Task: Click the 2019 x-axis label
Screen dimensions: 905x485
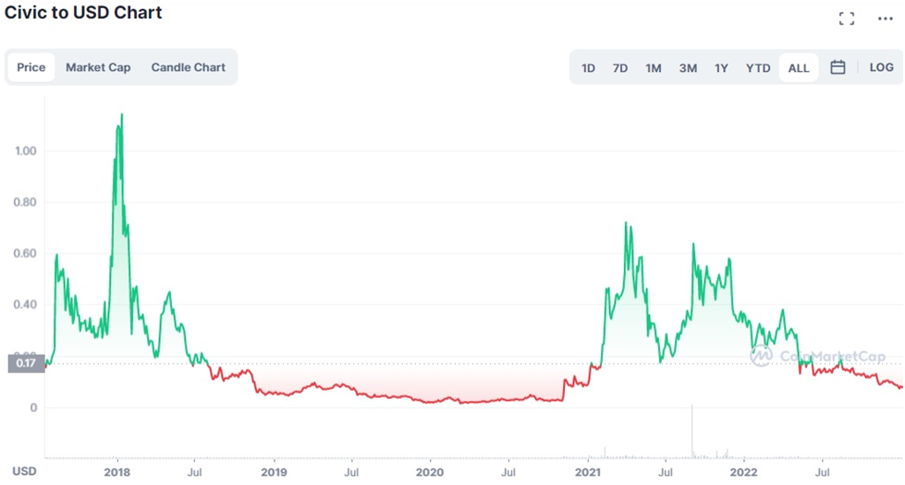Action: [x=274, y=472]
